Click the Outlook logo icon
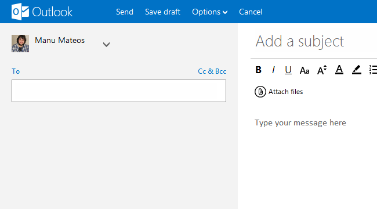The image size is (377, 209). 20,12
